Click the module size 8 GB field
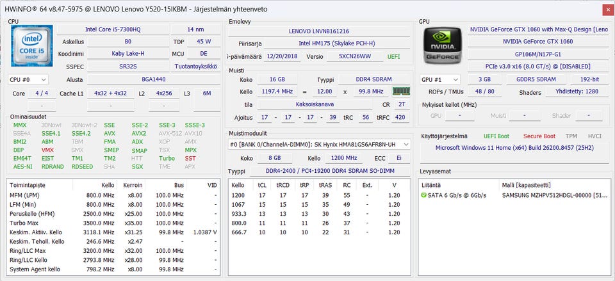This screenshot has width=615, height=281. [275, 158]
